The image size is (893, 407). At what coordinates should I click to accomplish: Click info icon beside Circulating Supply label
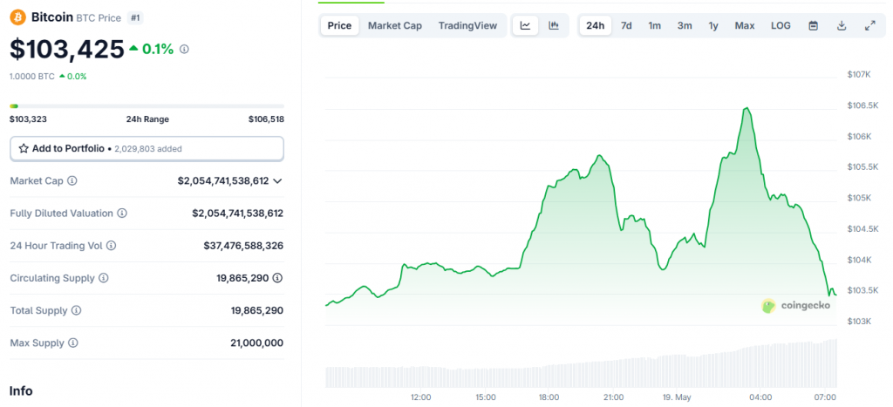tap(104, 278)
